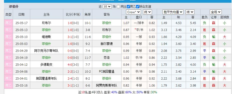This screenshot has width=232, height=94.
Task: Click the date 25-05-13
Action: click(21, 30)
